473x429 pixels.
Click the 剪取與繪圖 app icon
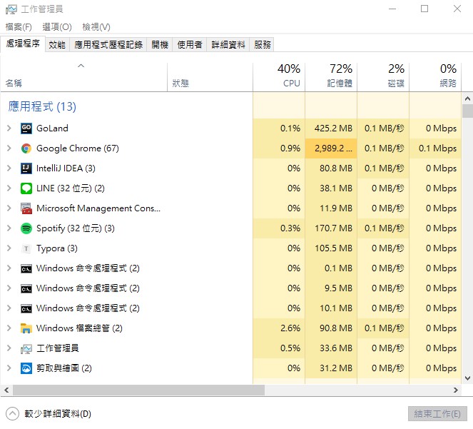pyautogui.click(x=26, y=368)
